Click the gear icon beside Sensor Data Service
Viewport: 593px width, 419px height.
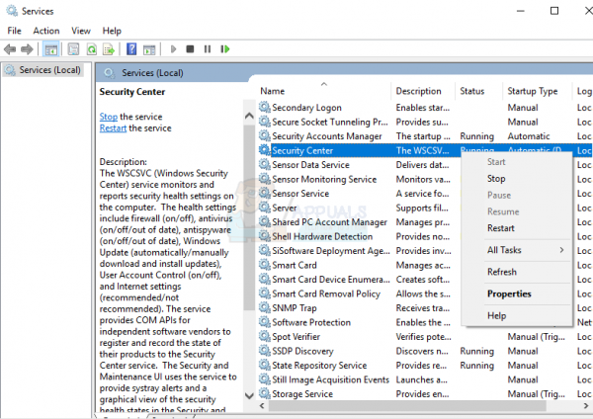[x=264, y=164]
